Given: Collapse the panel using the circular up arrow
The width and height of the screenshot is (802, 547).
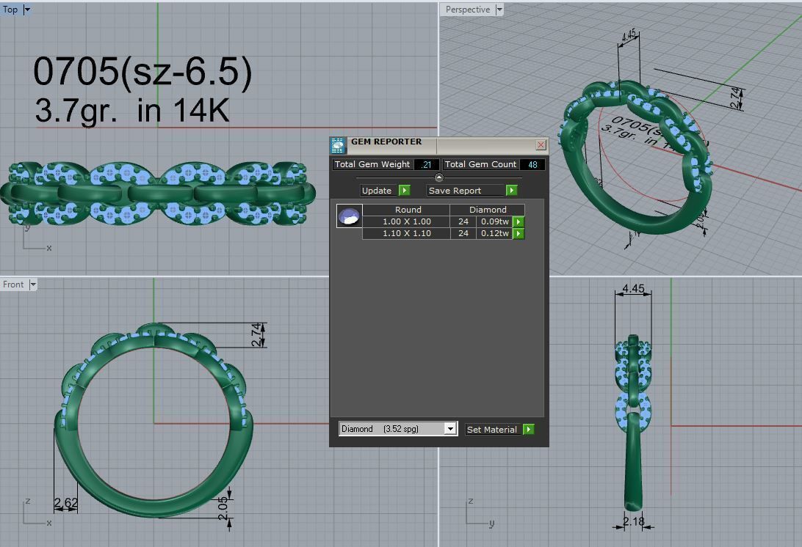Looking at the screenshot, I should (439, 177).
